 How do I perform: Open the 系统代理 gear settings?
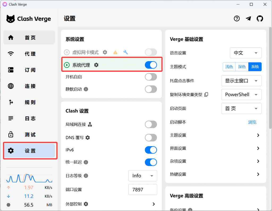click(96, 65)
